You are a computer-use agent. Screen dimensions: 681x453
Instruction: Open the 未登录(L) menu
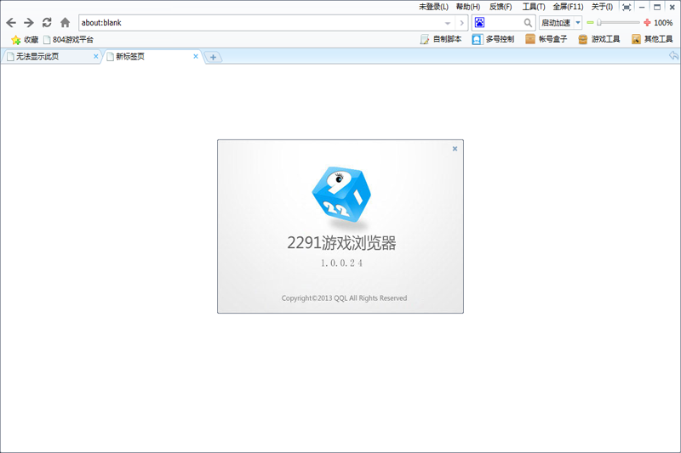tap(433, 7)
